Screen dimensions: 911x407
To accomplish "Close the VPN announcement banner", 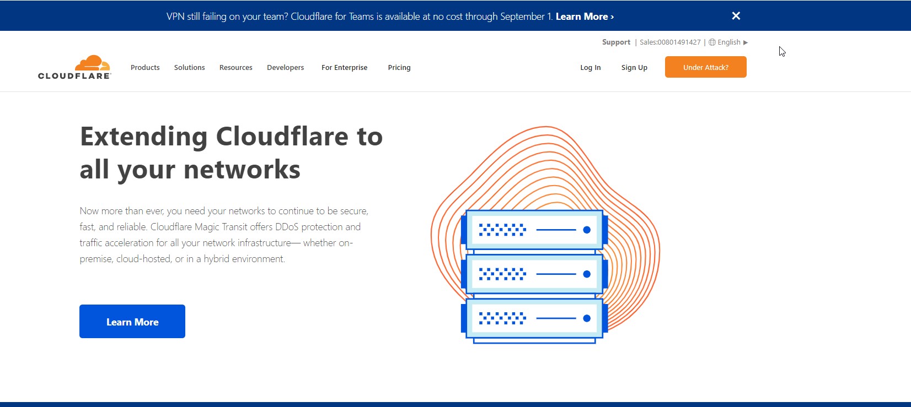I will coord(736,16).
